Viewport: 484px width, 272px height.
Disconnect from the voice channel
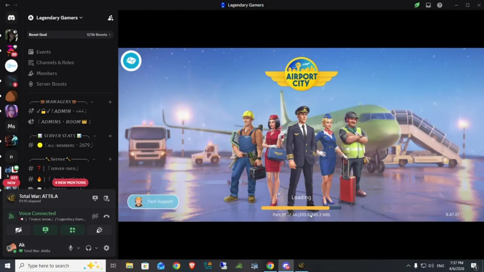(x=107, y=216)
